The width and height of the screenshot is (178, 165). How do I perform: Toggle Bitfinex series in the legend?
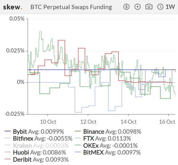tap(38, 138)
